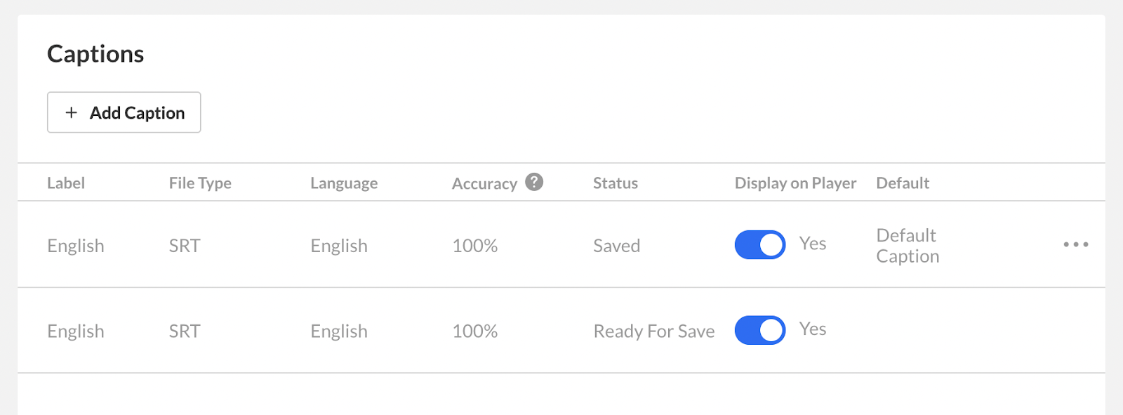This screenshot has width=1123, height=415.
Task: Select the English label in Ready For Save row
Action: (x=76, y=331)
